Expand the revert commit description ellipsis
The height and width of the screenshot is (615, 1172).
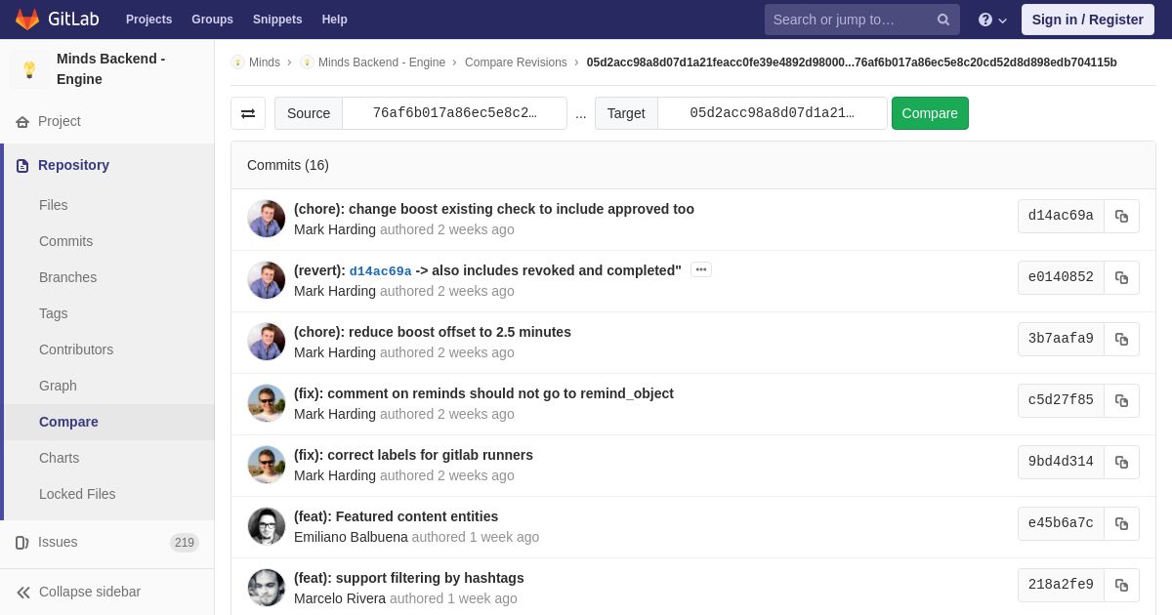[x=700, y=269]
